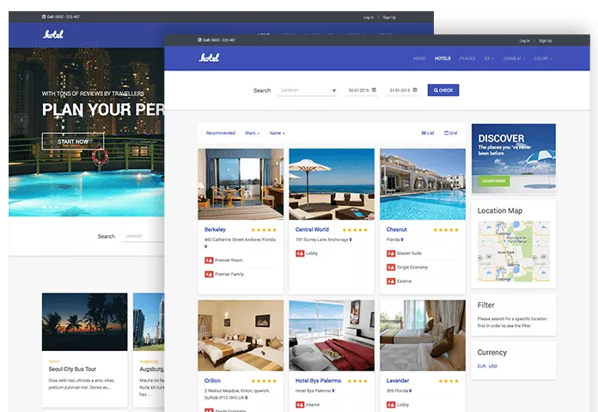
Task: Open Lavender hotel title
Action: (x=398, y=380)
